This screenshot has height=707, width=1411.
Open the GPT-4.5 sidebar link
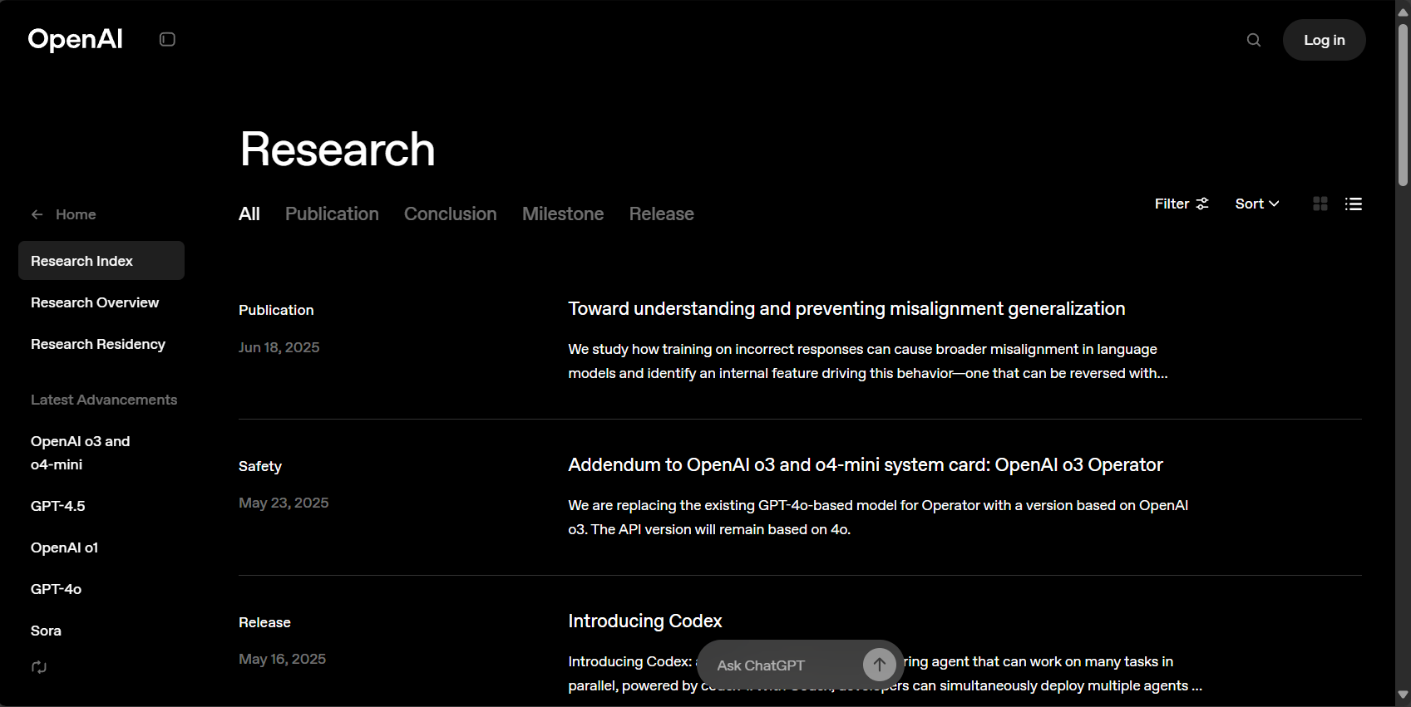click(x=58, y=506)
